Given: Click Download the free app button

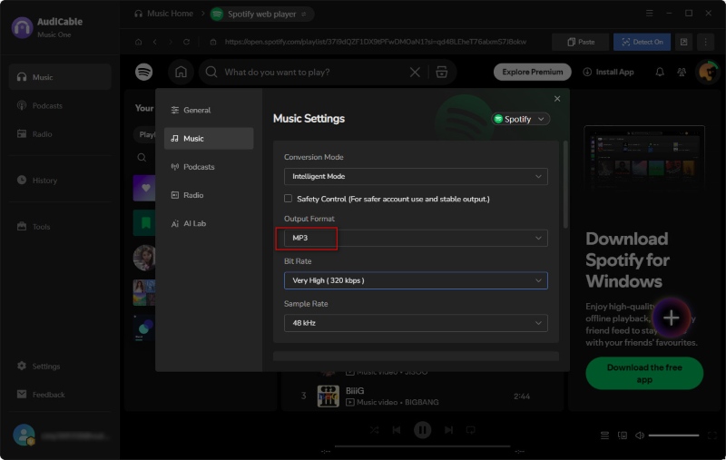Looking at the screenshot, I should [644, 373].
